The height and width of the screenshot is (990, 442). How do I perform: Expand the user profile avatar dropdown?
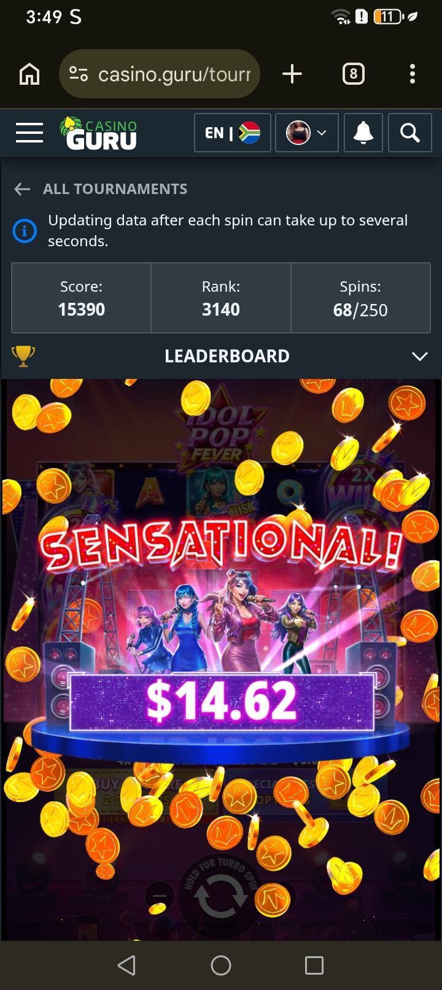(x=307, y=133)
